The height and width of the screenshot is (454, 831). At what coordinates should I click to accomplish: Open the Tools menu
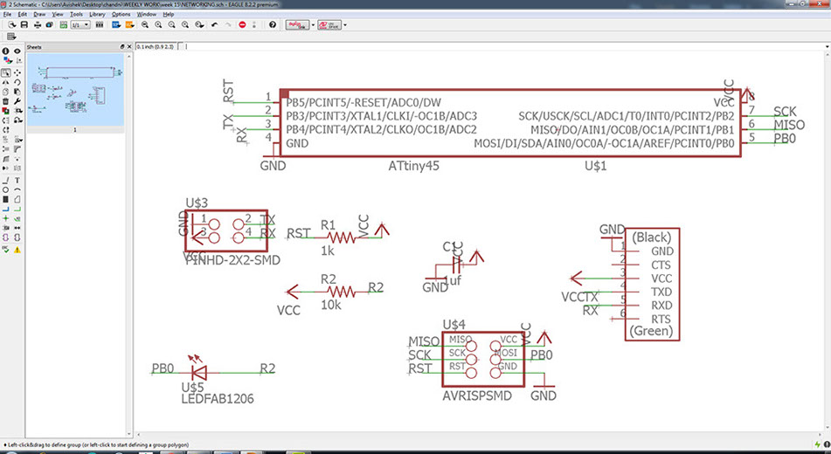[76, 14]
